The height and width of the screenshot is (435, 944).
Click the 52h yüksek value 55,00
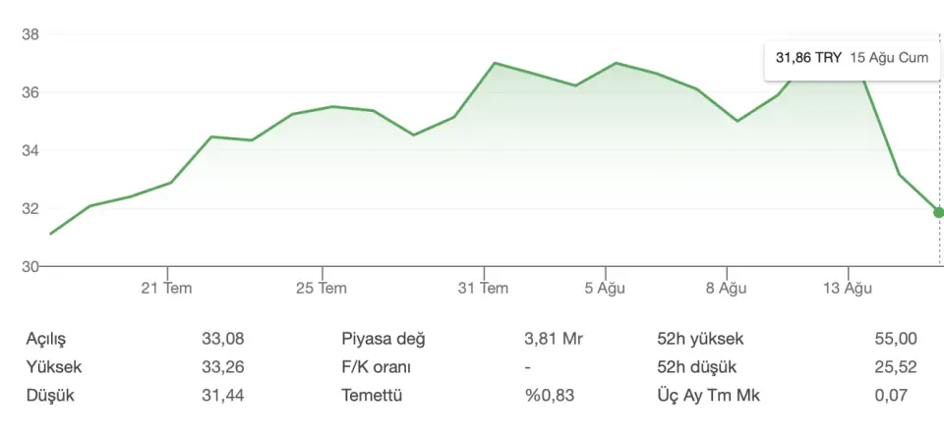896,339
